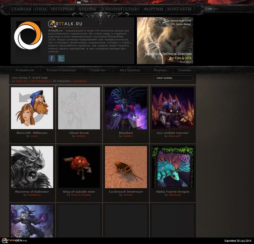The width and height of the screenshot is (254, 244).
Task: Open the О НАС menu item
Action: coord(41,9)
